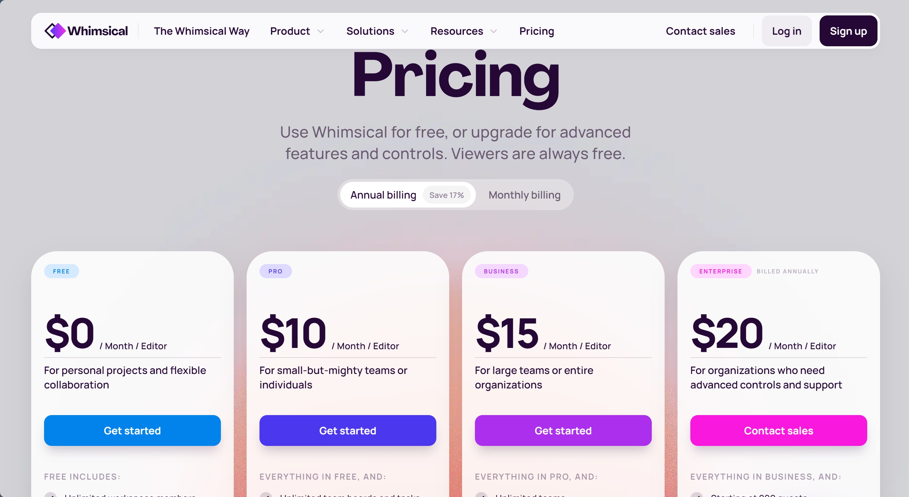The height and width of the screenshot is (497, 909).
Task: Select the FREE plan badge
Action: click(x=61, y=271)
